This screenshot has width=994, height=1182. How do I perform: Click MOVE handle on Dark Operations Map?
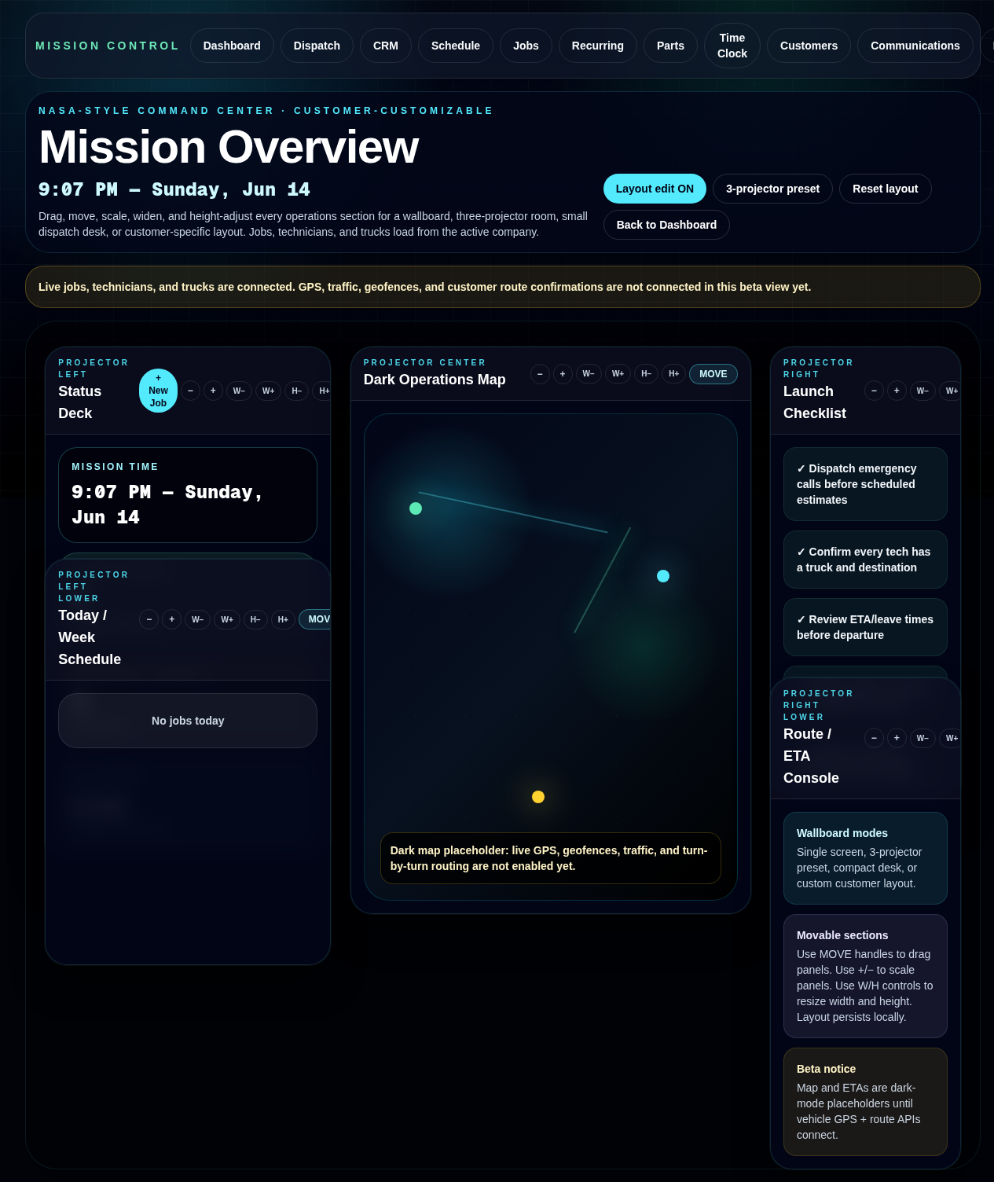point(713,374)
